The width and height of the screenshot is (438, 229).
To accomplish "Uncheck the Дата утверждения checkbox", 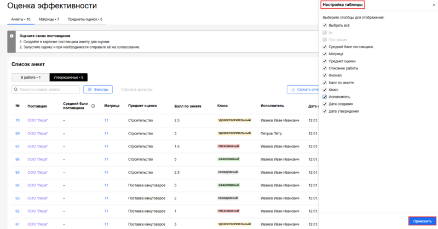I will (325, 111).
